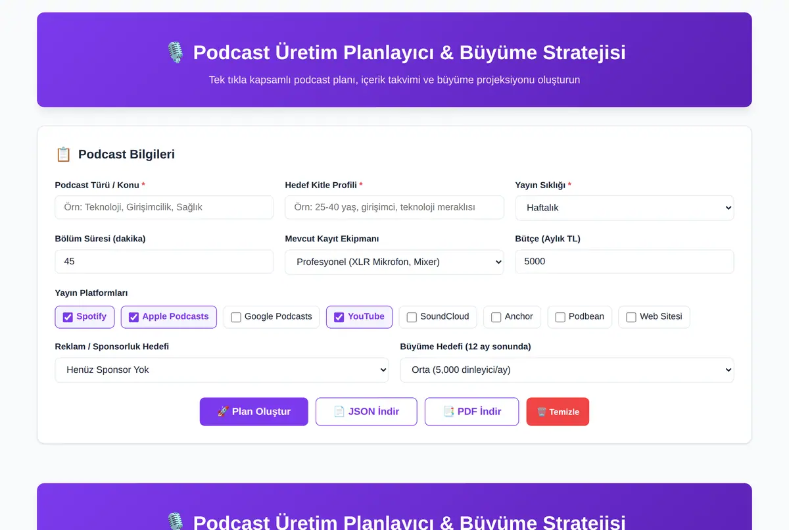This screenshot has width=789, height=530.
Task: Open the Yayın Sıklığı dropdown
Action: coord(625,208)
